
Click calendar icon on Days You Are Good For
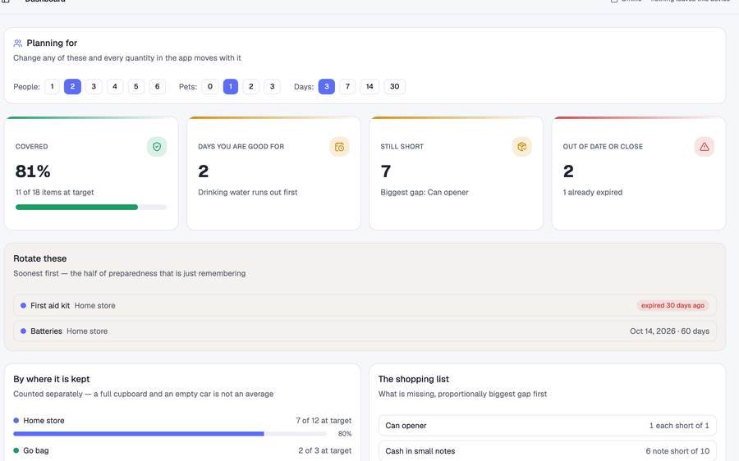[339, 147]
